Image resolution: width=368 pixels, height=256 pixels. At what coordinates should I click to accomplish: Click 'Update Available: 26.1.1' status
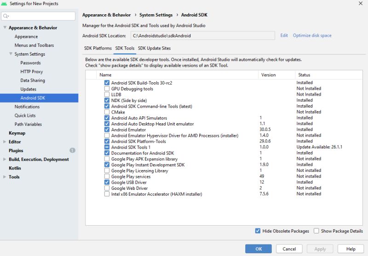click(x=319, y=147)
